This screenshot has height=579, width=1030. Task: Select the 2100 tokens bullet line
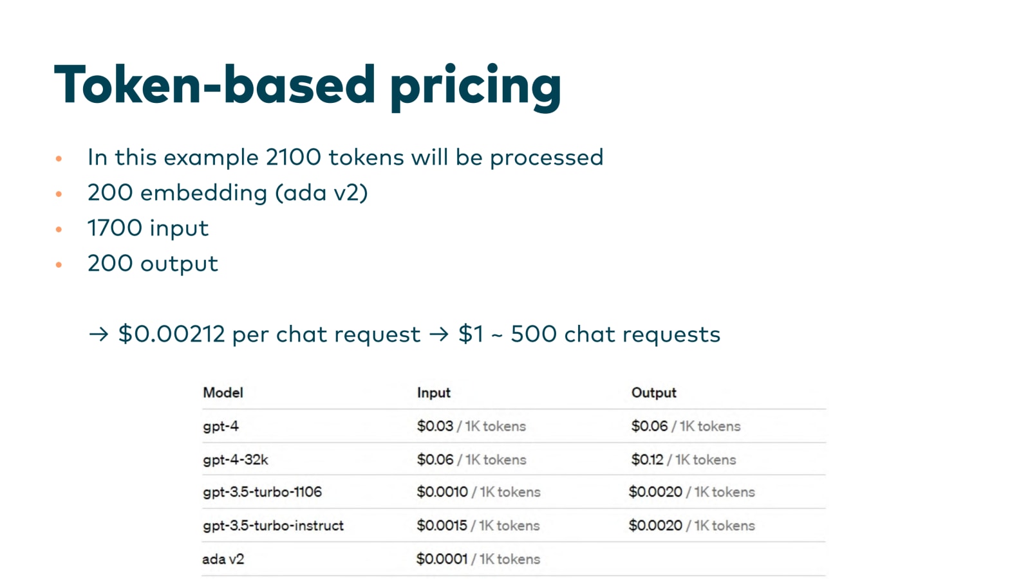tap(345, 158)
